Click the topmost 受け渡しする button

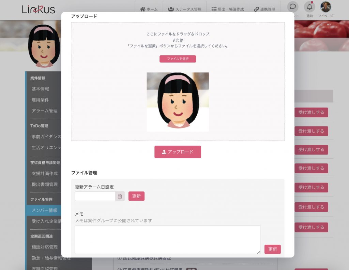tap(311, 112)
